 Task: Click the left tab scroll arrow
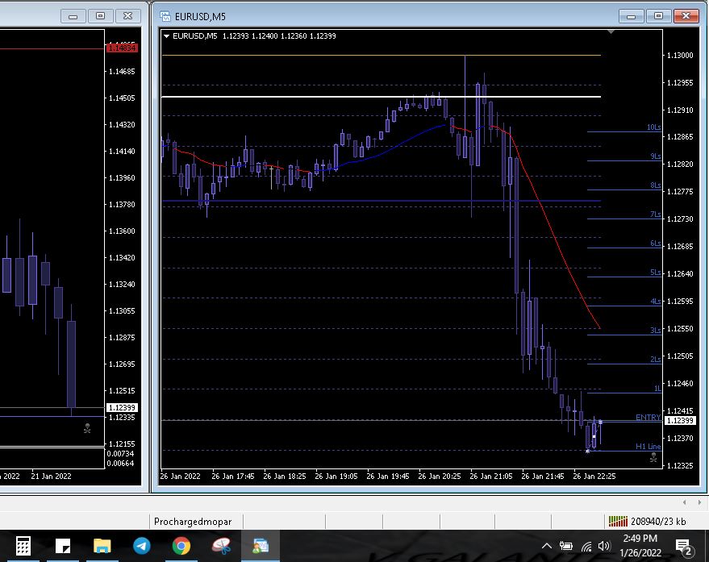pyautogui.click(x=686, y=502)
